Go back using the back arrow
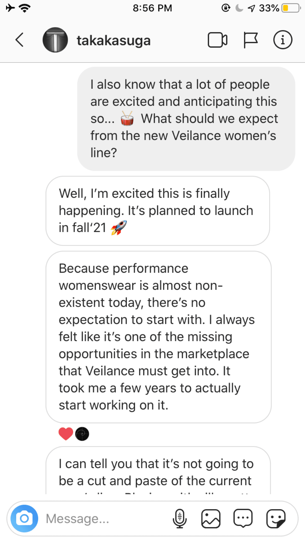 pyautogui.click(x=20, y=40)
